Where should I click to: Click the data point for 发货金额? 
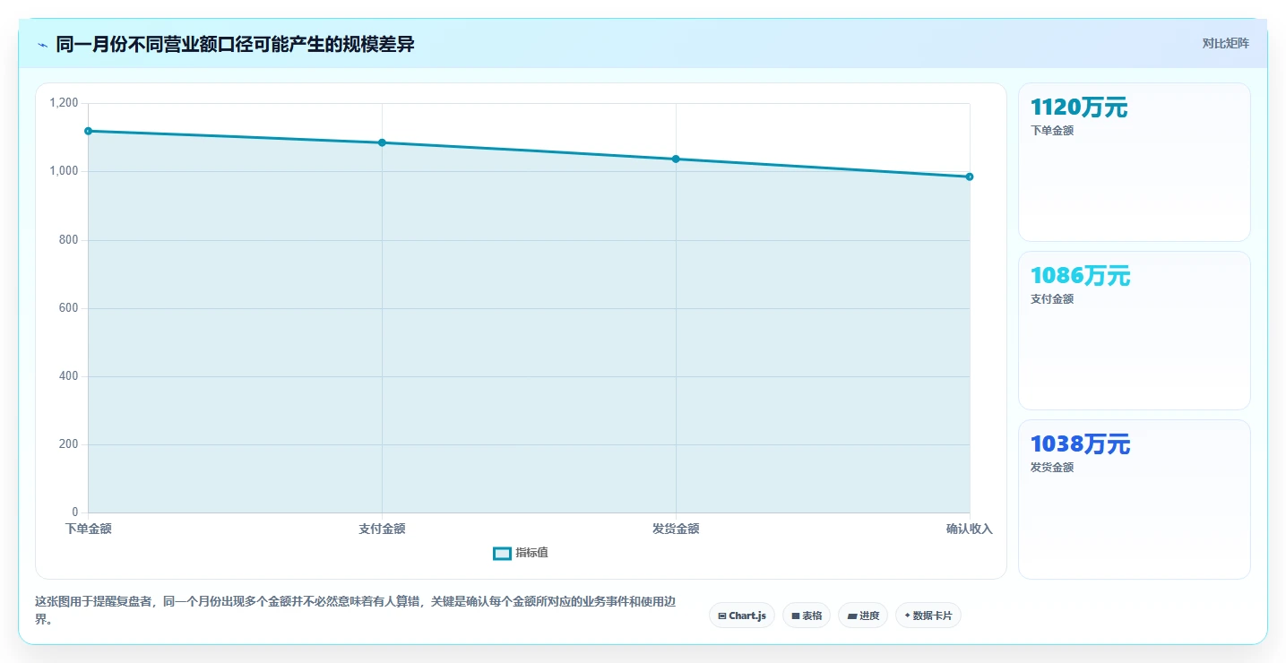pyautogui.click(x=676, y=159)
